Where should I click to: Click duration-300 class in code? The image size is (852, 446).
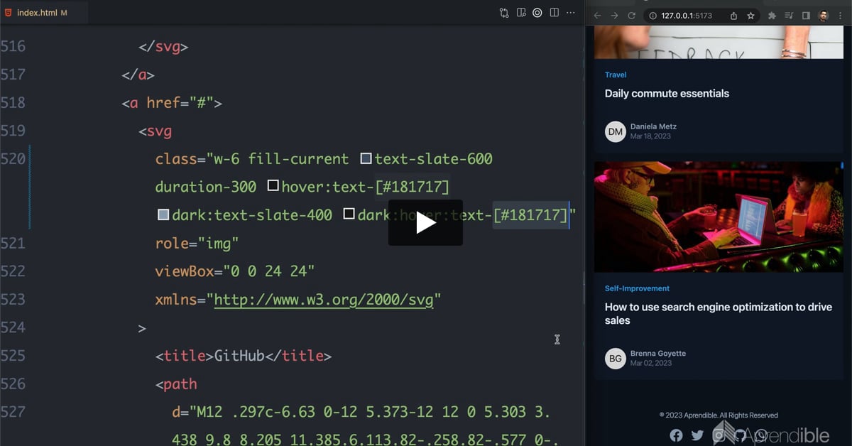(206, 187)
